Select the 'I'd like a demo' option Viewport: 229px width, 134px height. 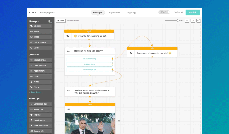[x=89, y=64]
